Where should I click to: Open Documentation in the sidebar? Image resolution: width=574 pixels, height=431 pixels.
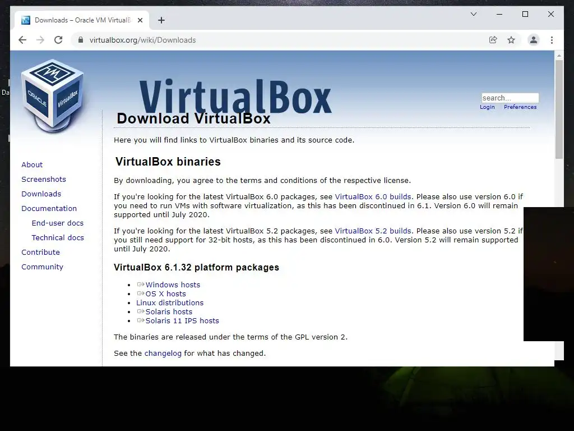[x=49, y=209]
